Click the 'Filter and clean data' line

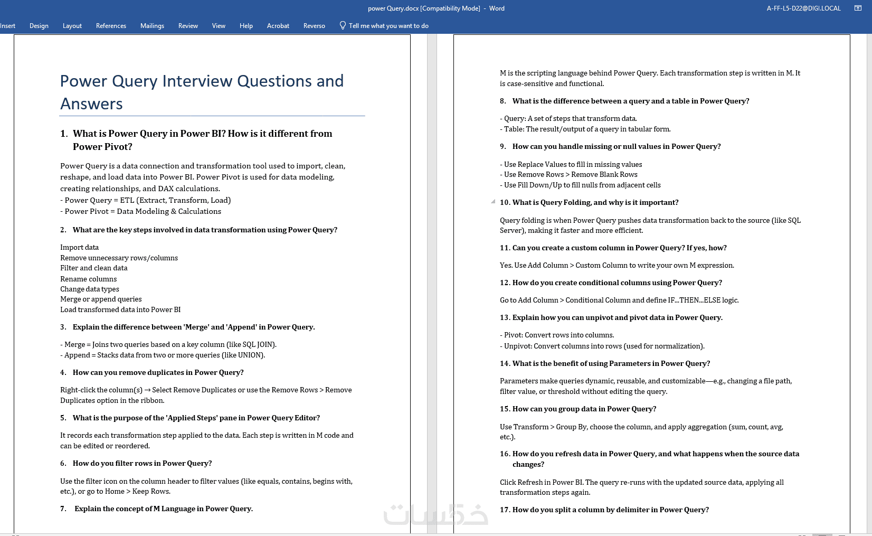coord(94,268)
